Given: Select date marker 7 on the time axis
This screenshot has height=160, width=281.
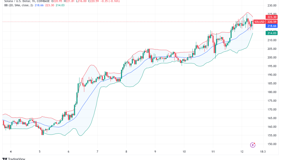Looking at the screenshot, I should tap(97, 151).
